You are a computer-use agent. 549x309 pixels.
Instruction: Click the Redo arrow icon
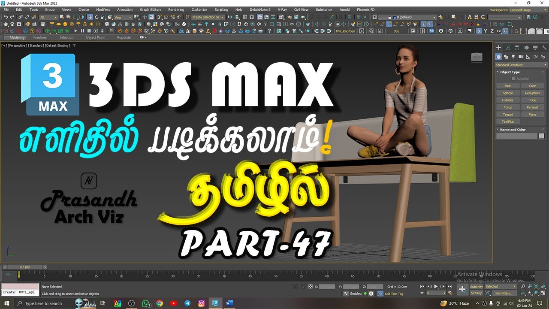click(x=12, y=17)
